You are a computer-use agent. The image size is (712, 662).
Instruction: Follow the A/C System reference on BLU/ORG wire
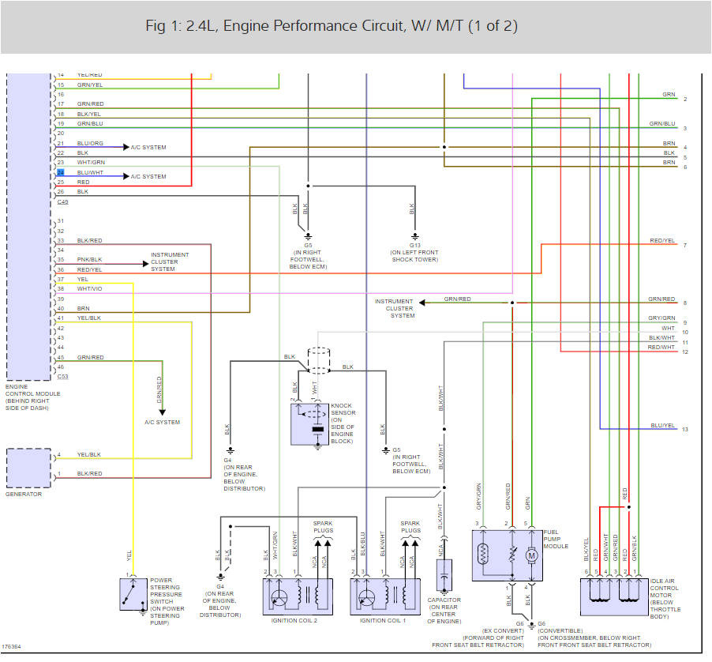[148, 148]
